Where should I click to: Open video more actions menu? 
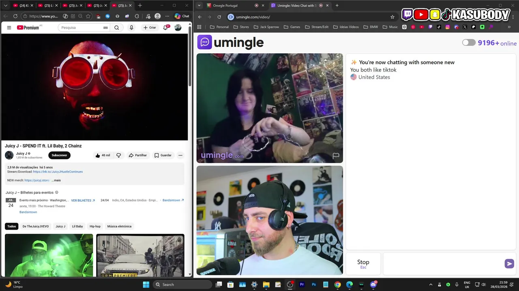180,155
